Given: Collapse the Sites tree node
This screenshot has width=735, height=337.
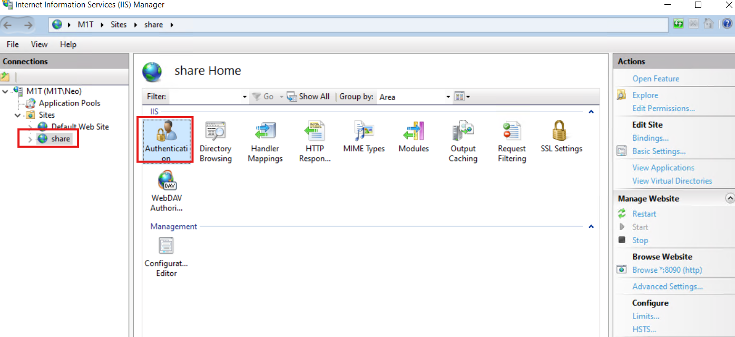Looking at the screenshot, I should [x=17, y=115].
